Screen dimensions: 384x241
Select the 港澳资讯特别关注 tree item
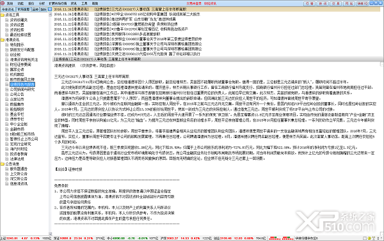pos(24,59)
